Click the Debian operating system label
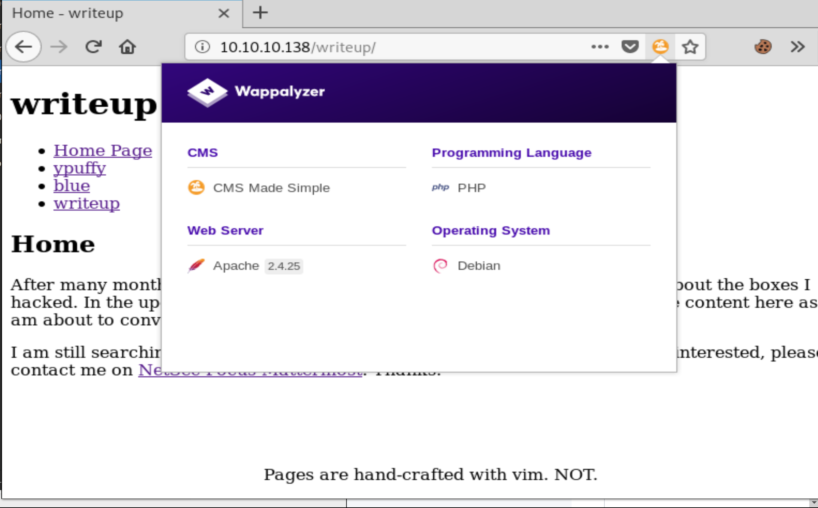818x508 pixels. coord(478,266)
